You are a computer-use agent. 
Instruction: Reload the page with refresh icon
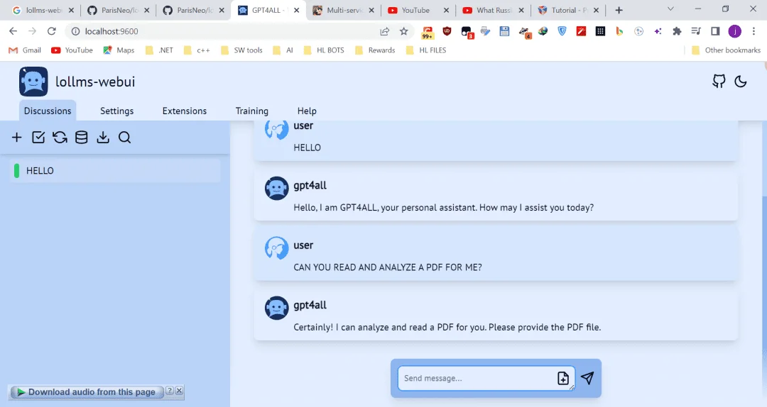(51, 31)
